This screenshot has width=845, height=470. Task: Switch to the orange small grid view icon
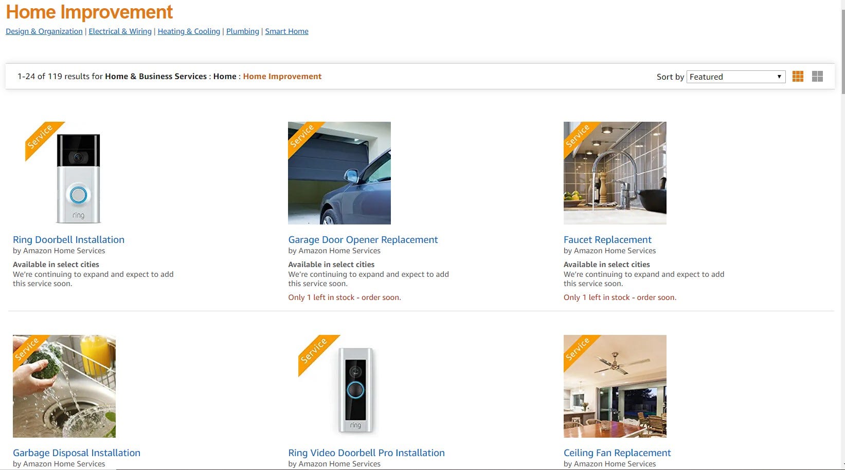(x=798, y=77)
